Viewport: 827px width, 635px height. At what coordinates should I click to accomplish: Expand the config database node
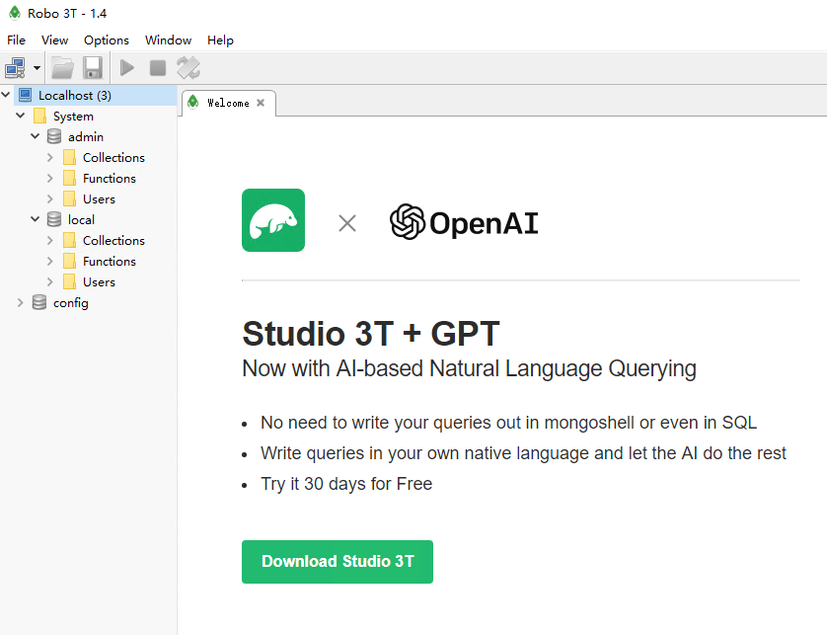21,302
